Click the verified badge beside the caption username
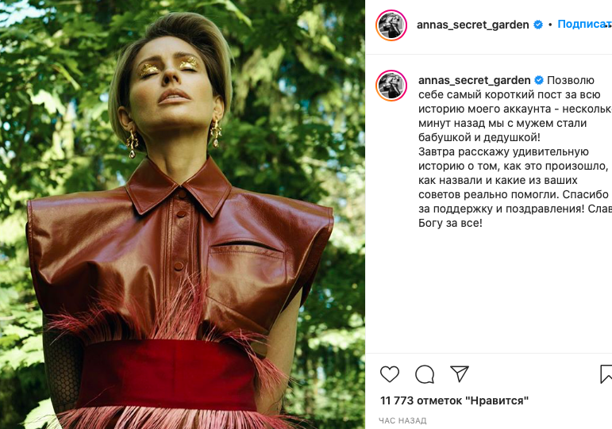Screen dimensions: 612x429 pyautogui.click(x=539, y=80)
